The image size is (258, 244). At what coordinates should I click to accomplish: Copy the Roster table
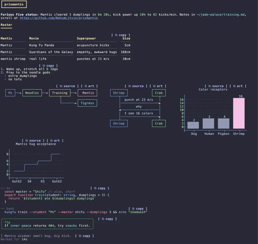pyautogui.click(x=121, y=35)
